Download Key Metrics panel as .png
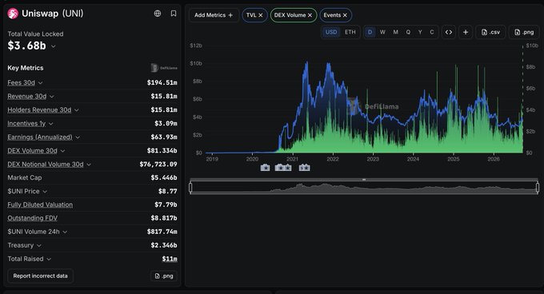The image size is (544, 294). point(164,276)
